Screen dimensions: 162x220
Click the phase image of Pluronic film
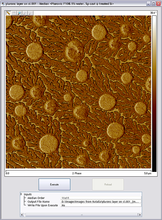point(78,92)
